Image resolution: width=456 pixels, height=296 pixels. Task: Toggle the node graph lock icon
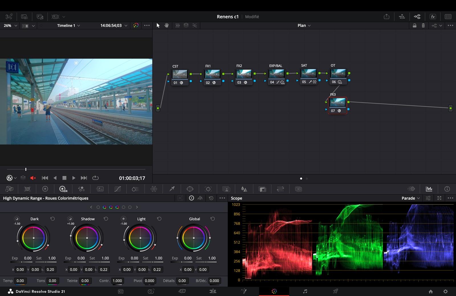pos(414,25)
